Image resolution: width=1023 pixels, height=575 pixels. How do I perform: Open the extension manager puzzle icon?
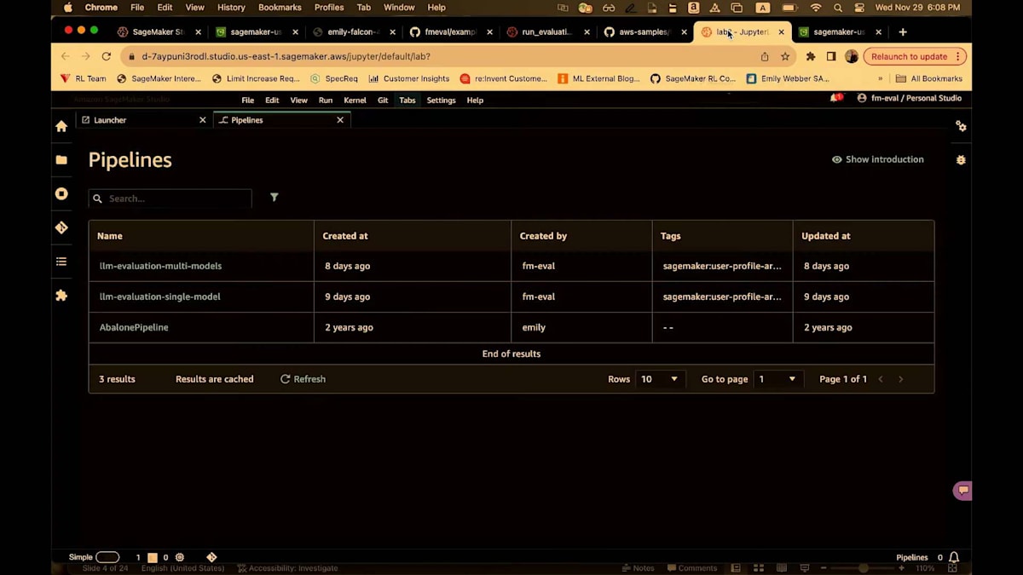coord(61,296)
